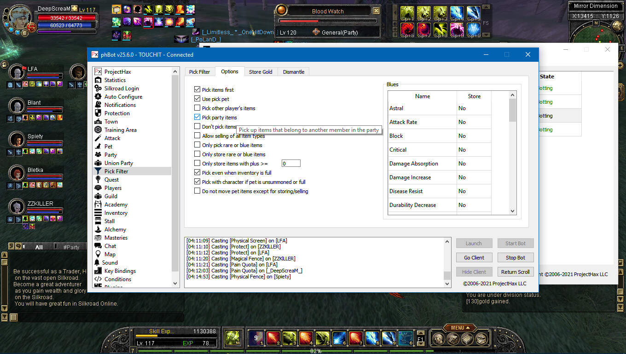Click Blues table scroll-down arrow

pos(513,211)
